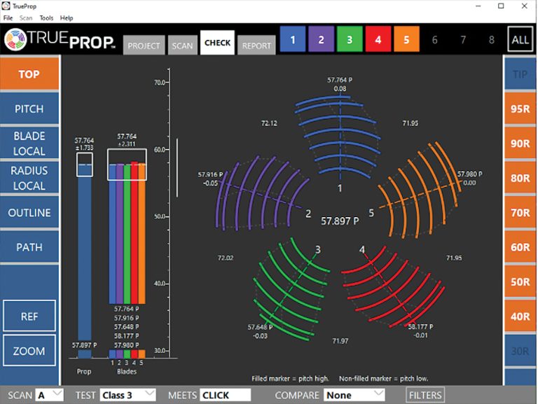538x404 pixels.
Task: Expand the TEST Class 3 dropdown
Action: (127, 395)
